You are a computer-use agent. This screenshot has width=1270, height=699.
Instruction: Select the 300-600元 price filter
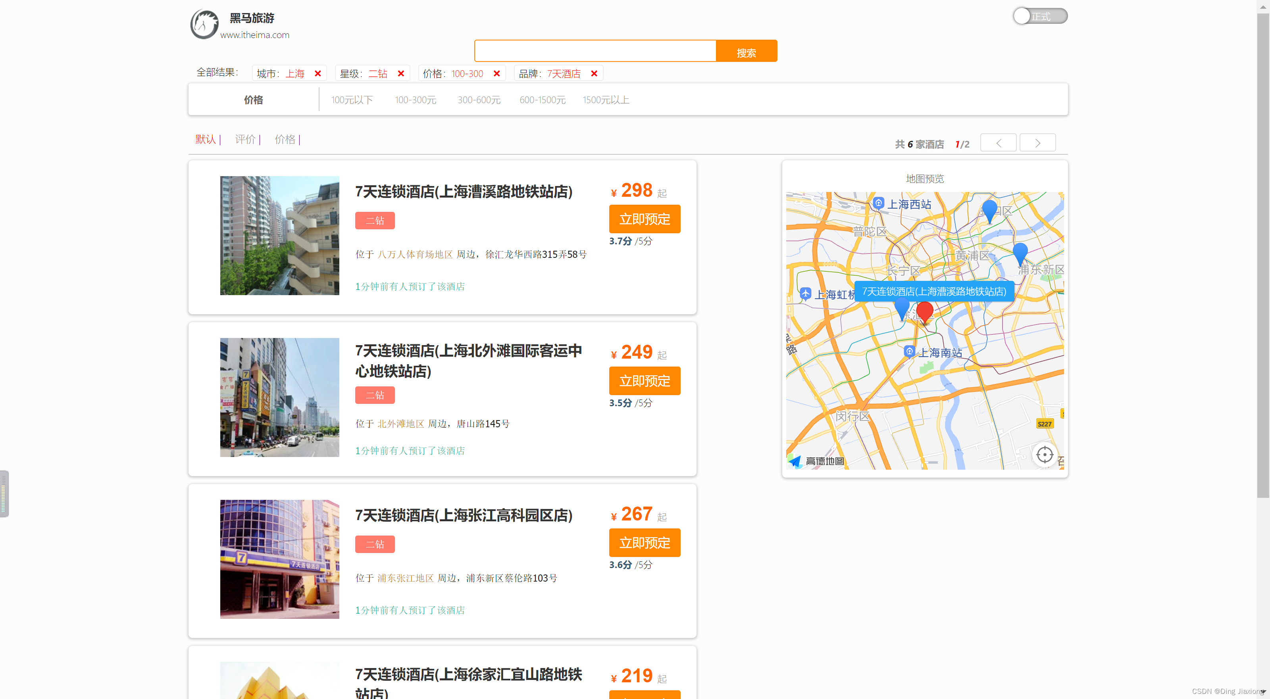479,100
